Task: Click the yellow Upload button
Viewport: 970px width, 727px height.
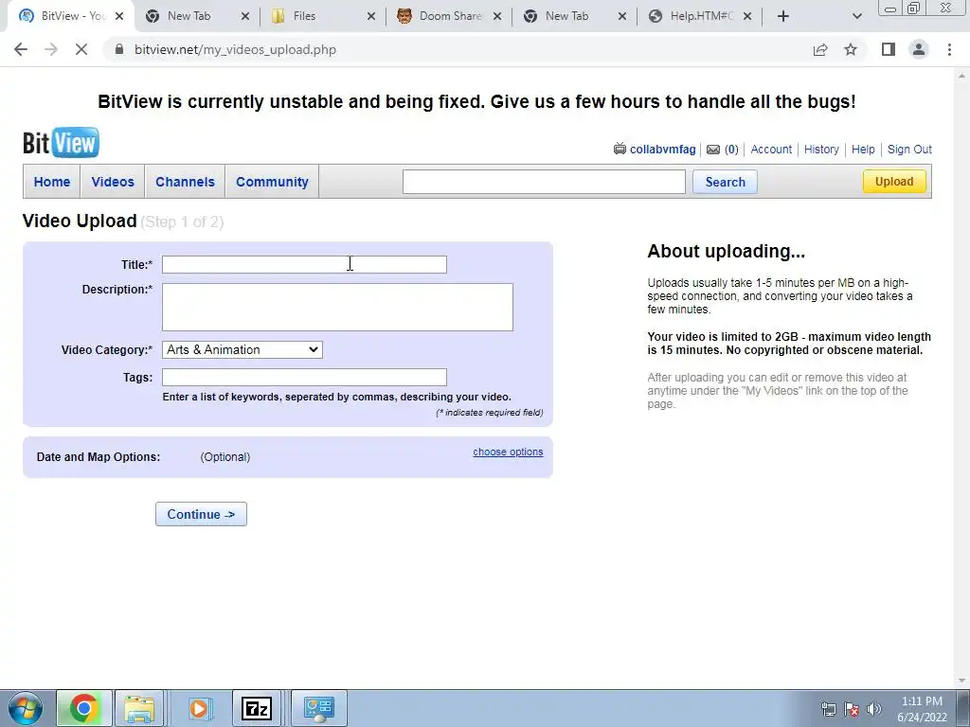Action: click(894, 181)
